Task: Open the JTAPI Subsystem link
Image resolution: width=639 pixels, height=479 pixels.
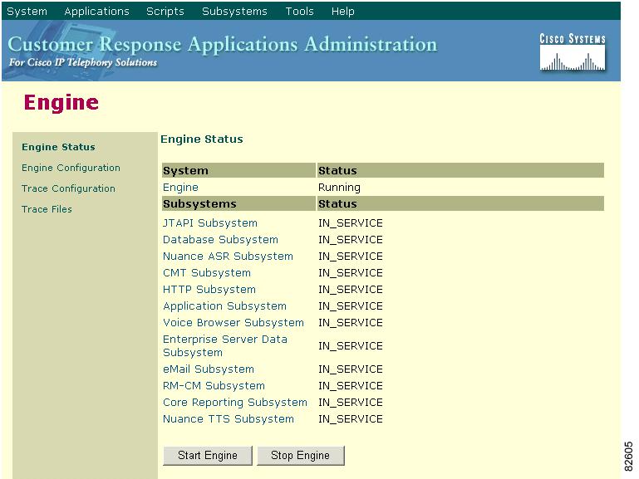Action: pyautogui.click(x=210, y=223)
